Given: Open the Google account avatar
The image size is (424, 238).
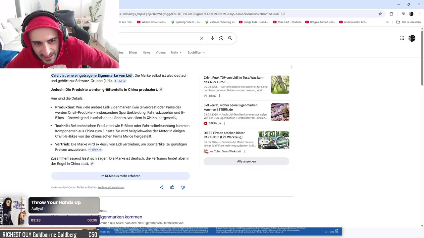Looking at the screenshot, I should pos(412,38).
